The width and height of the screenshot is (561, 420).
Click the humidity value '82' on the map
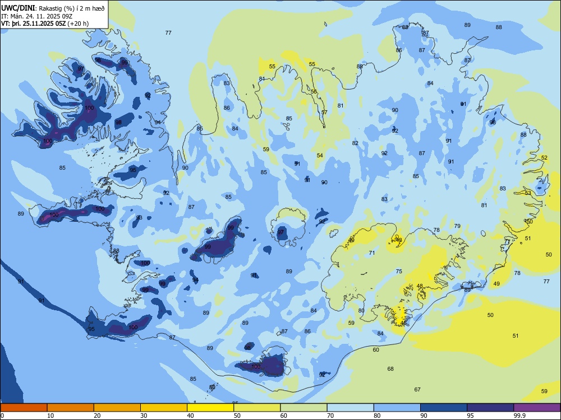tap(355, 143)
